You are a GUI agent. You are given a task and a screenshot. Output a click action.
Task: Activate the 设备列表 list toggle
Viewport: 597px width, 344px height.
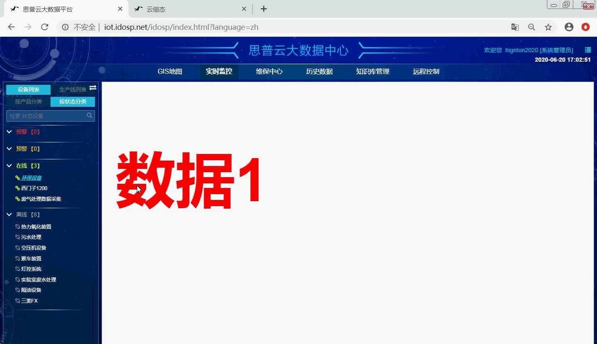(x=28, y=89)
